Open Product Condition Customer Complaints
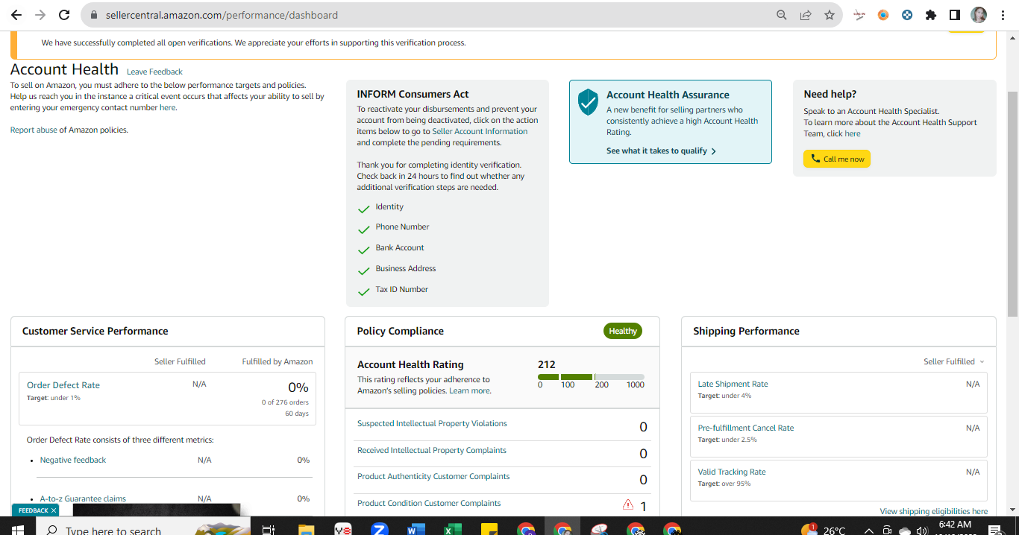1019x535 pixels. pyautogui.click(x=429, y=503)
